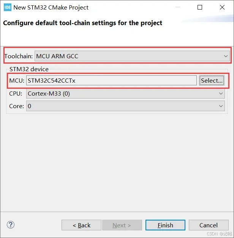The width and height of the screenshot is (234, 238).
Task: Open help via the question mark icon
Action: tap(11, 225)
